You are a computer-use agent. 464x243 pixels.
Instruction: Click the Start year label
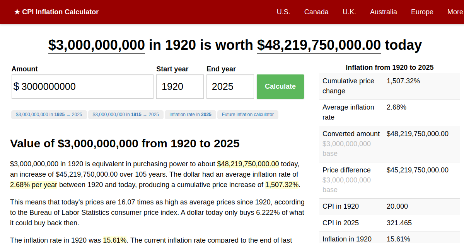[x=172, y=69]
